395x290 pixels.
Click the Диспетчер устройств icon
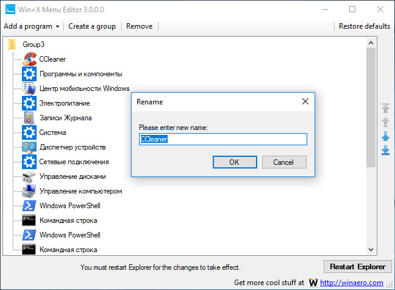tap(29, 147)
